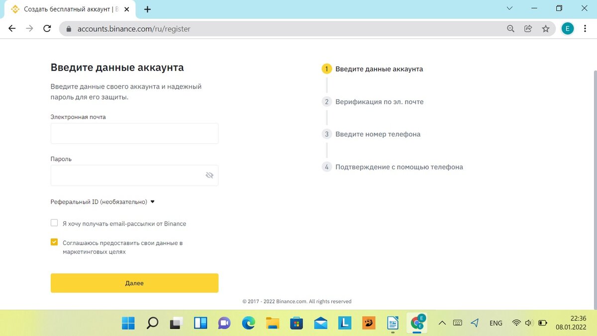The image size is (597, 336).
Task: Focus the Пароль input field
Action: (x=134, y=175)
